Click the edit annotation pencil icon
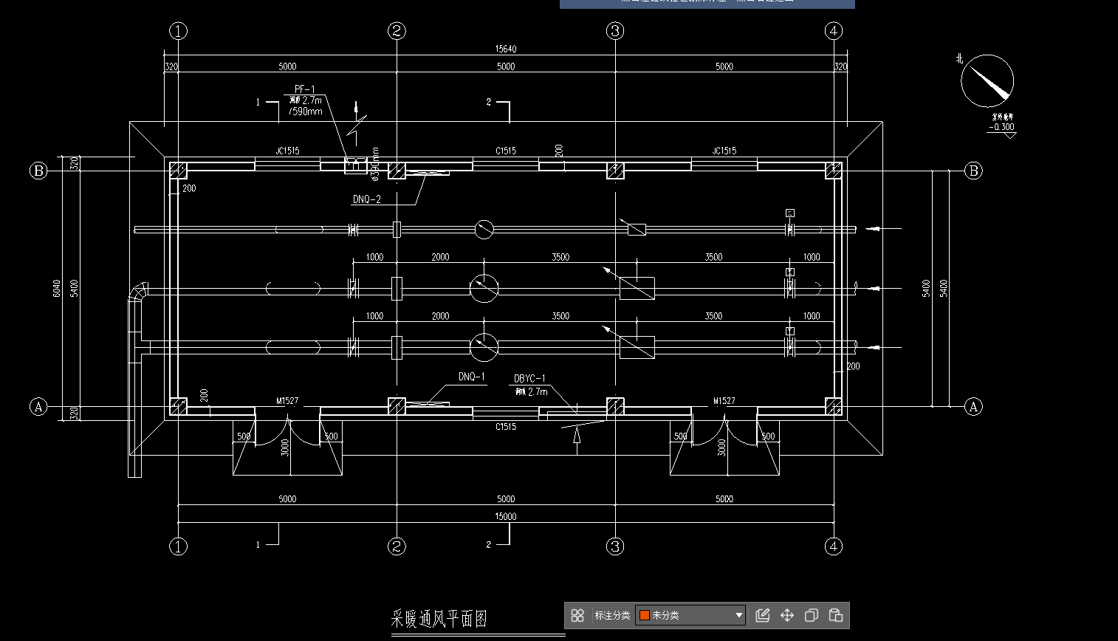1118x641 pixels. 763,615
